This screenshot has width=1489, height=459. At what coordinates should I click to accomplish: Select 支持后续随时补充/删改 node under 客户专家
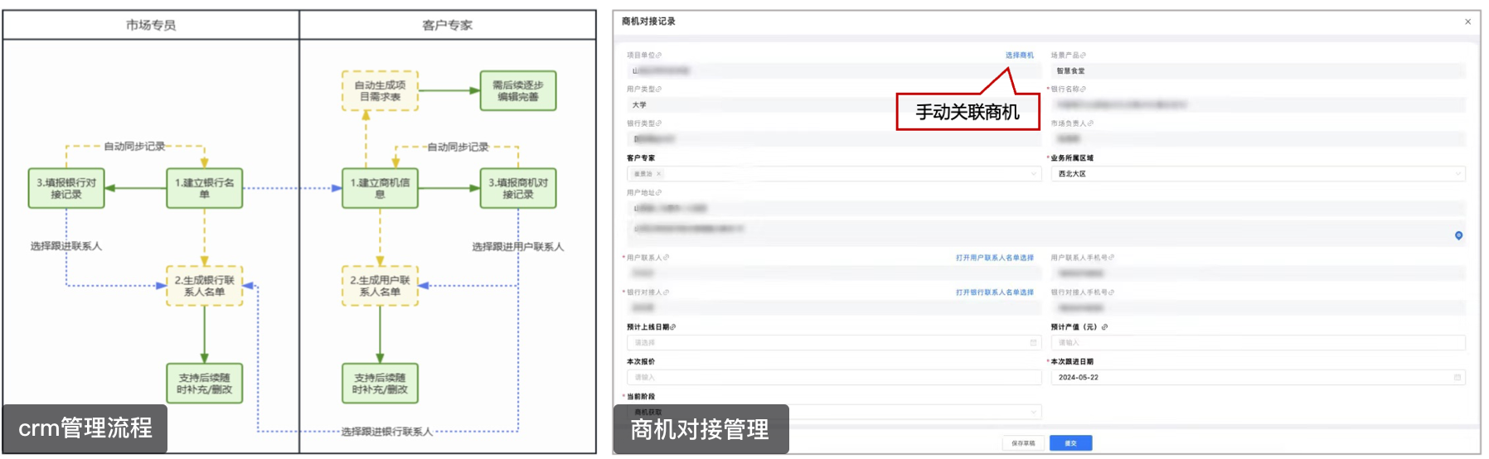point(380,384)
